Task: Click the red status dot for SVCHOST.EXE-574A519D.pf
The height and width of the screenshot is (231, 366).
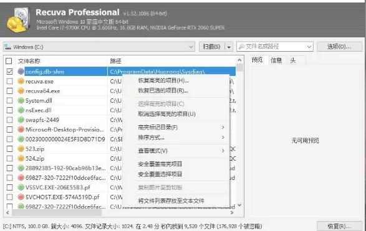Action: [x=21, y=197]
